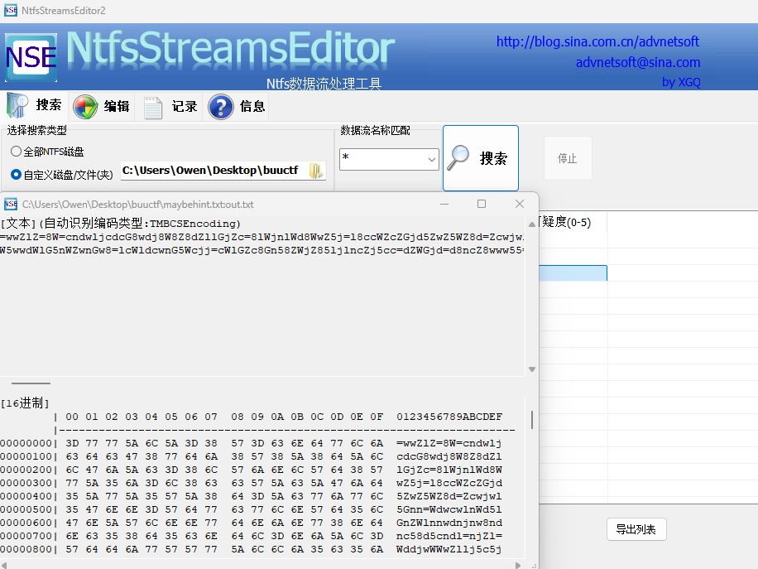Click ASCII text =wwZlZ=8W=cndwlj
The width and height of the screenshot is (758, 569).
coord(449,443)
